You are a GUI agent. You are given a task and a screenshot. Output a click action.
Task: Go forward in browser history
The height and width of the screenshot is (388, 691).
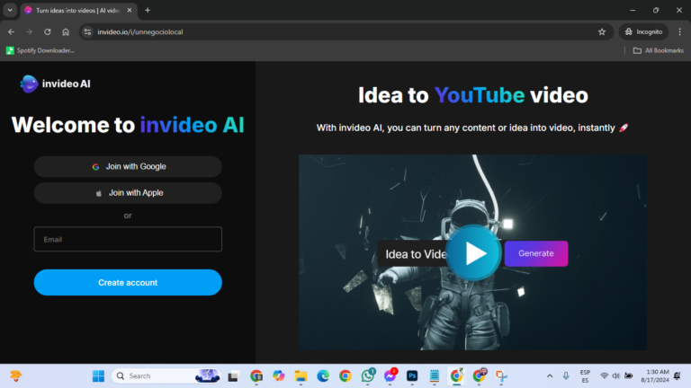click(x=29, y=31)
